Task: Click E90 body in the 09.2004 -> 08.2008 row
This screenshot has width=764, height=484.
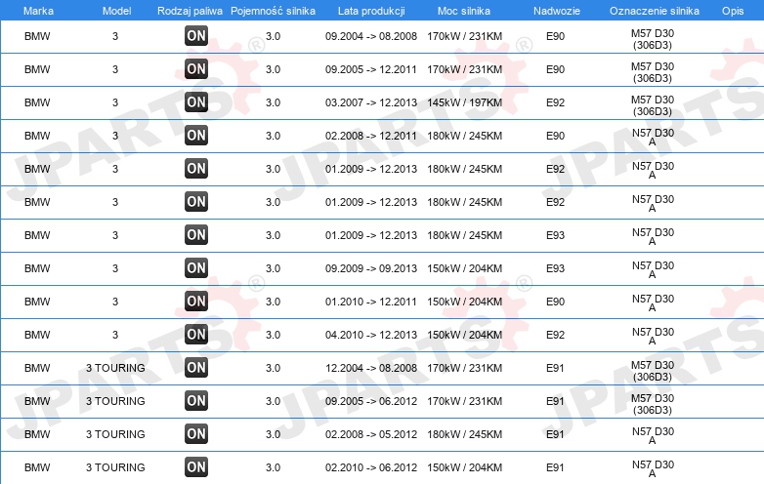Action: [x=555, y=36]
